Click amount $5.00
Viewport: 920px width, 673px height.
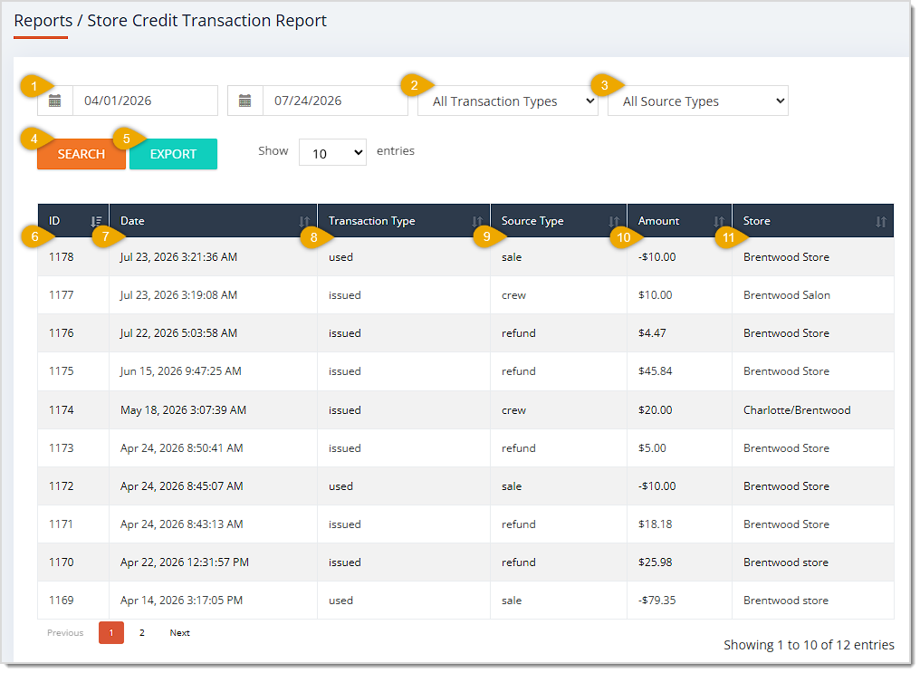[652, 448]
